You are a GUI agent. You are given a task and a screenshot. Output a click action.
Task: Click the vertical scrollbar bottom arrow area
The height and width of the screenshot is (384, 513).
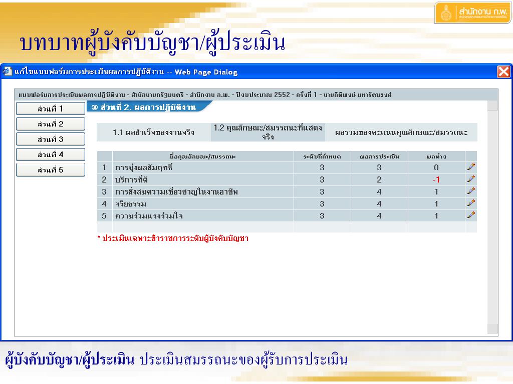coord(493,328)
